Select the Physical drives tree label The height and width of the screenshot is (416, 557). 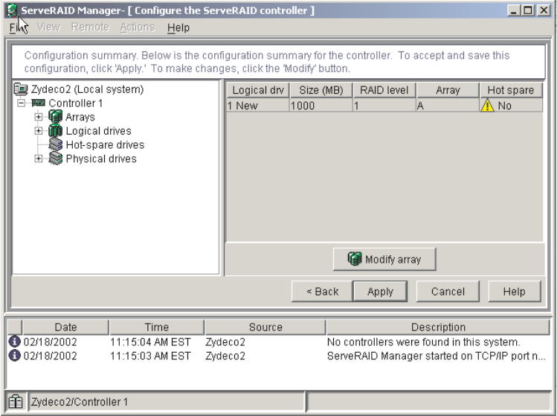[x=101, y=159]
